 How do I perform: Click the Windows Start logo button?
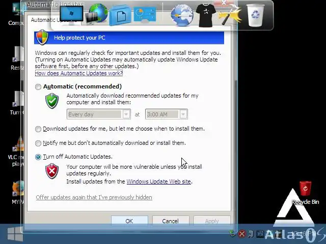[15, 234]
